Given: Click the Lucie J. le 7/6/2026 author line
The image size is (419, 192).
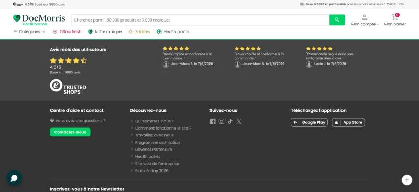Looking at the screenshot, I should click(x=330, y=63).
